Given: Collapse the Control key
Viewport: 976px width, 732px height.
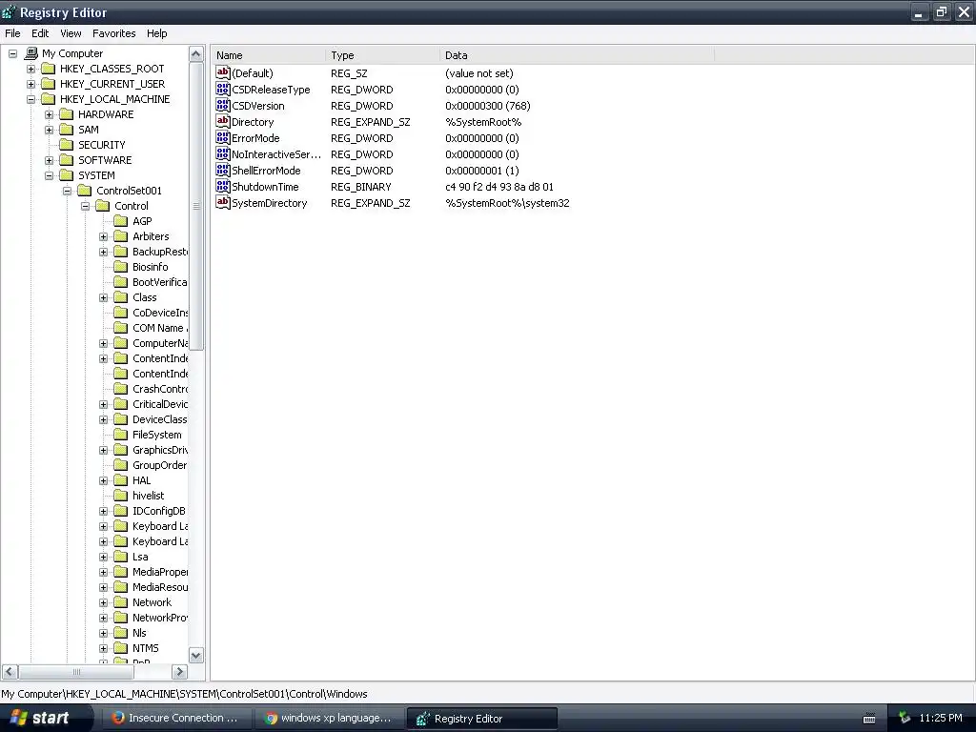Looking at the screenshot, I should (x=85, y=206).
